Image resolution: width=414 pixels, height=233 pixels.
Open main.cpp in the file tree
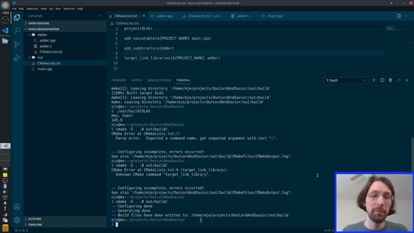tap(45, 69)
